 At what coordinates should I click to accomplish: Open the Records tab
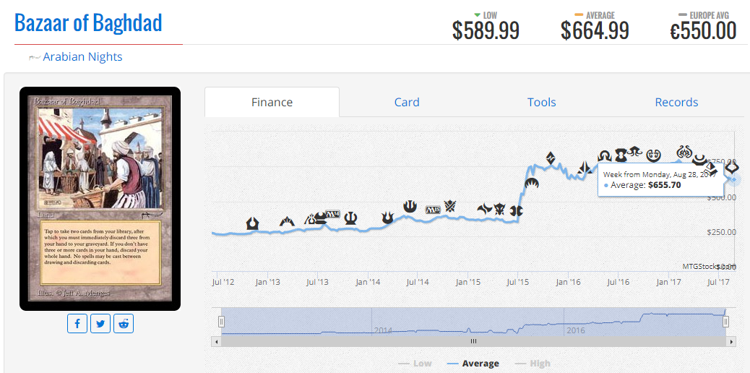(676, 102)
